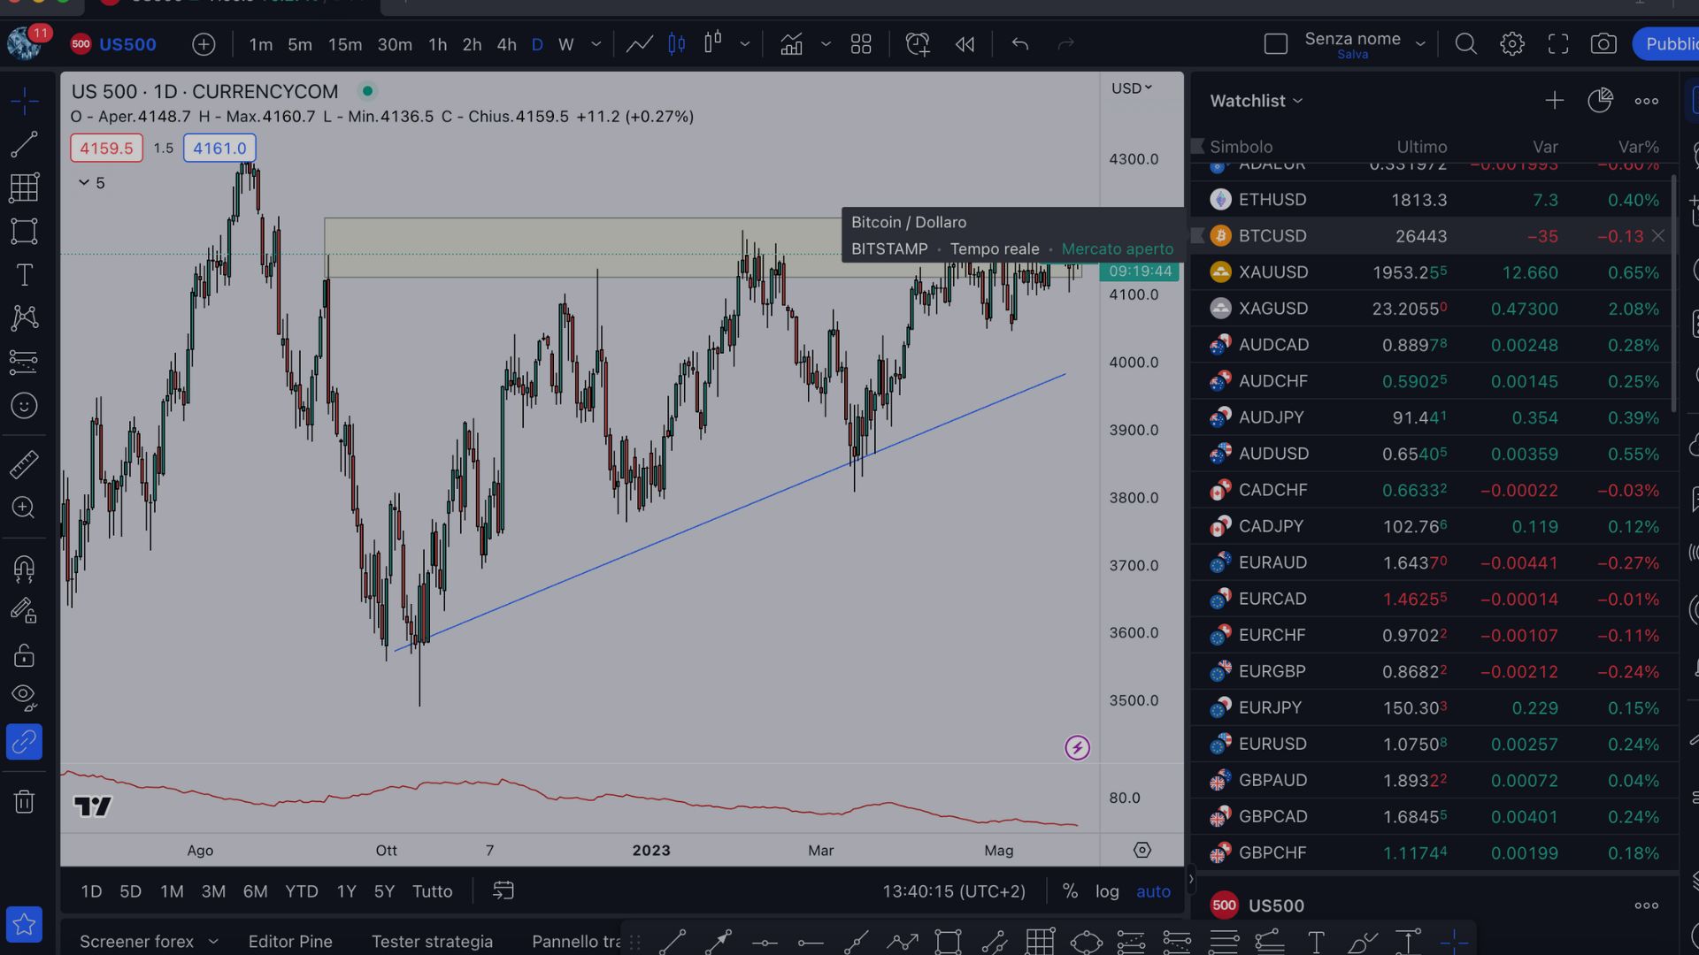Click the Pubblica button
1699x955 pixels.
click(1666, 44)
